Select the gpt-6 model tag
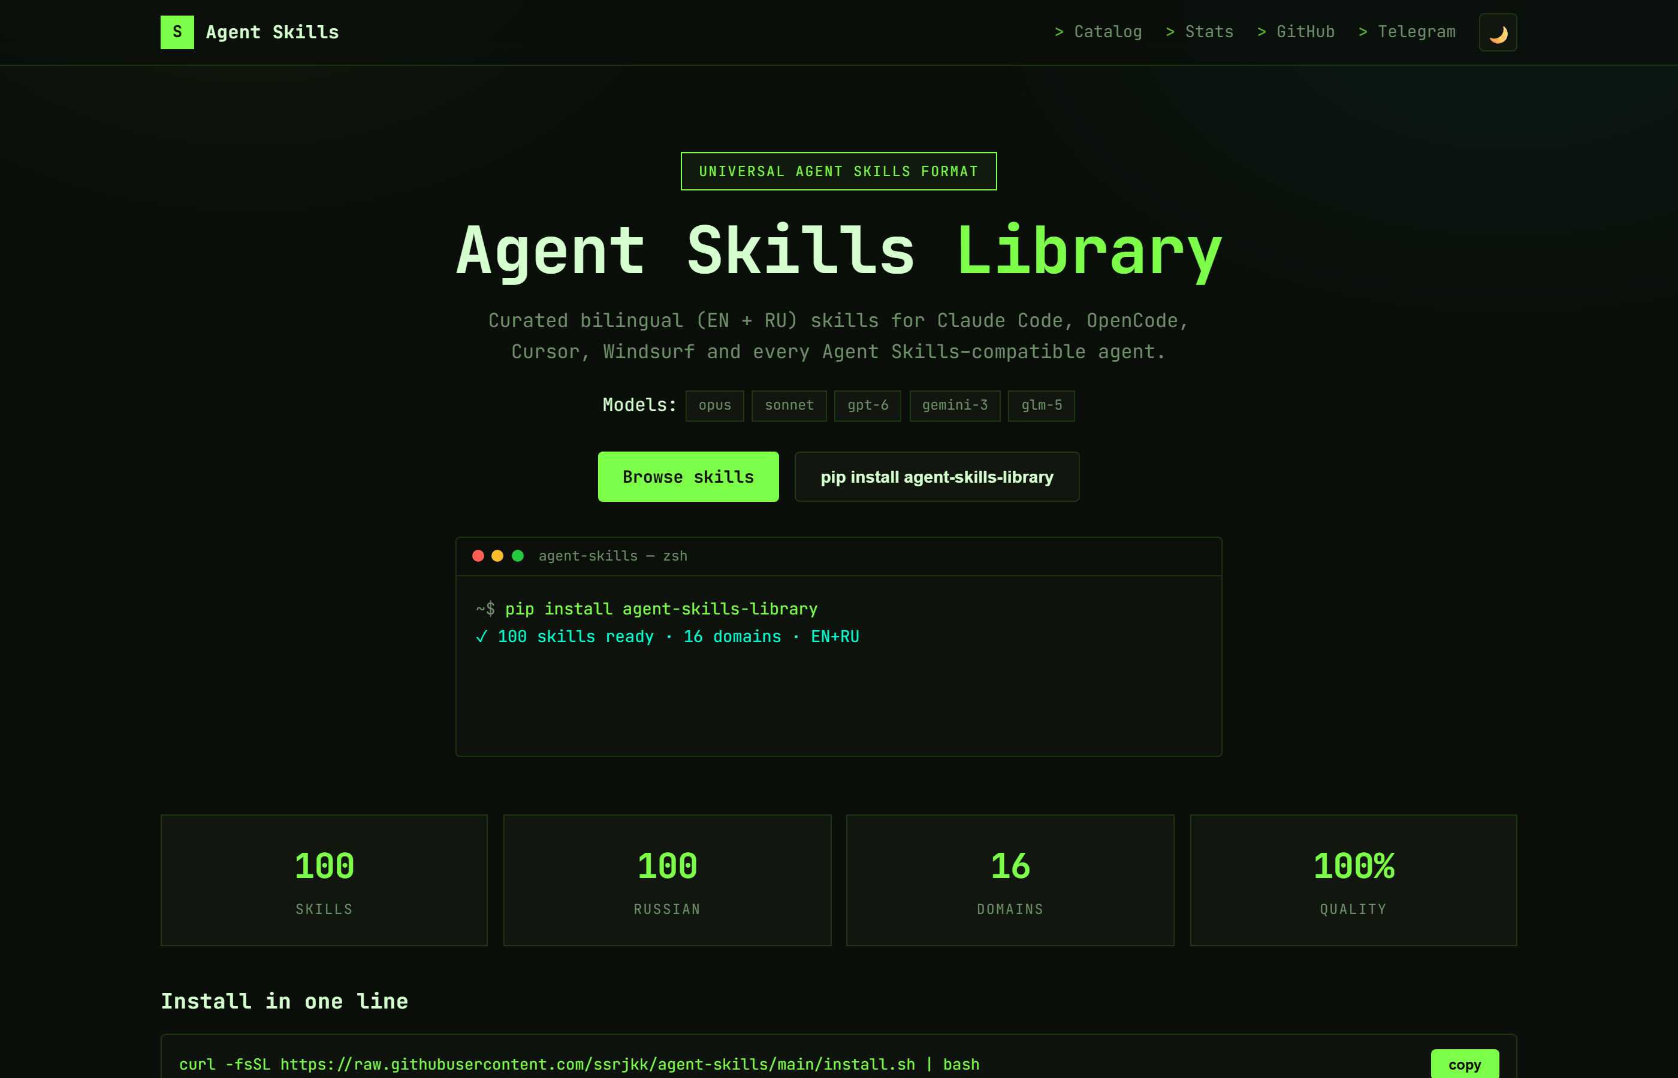Screen dimensions: 1678x1078 coord(867,405)
